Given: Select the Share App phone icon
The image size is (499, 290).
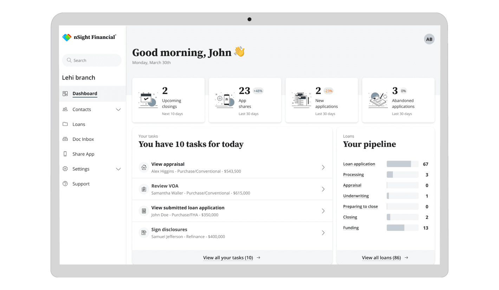Looking at the screenshot, I should tap(65, 154).
